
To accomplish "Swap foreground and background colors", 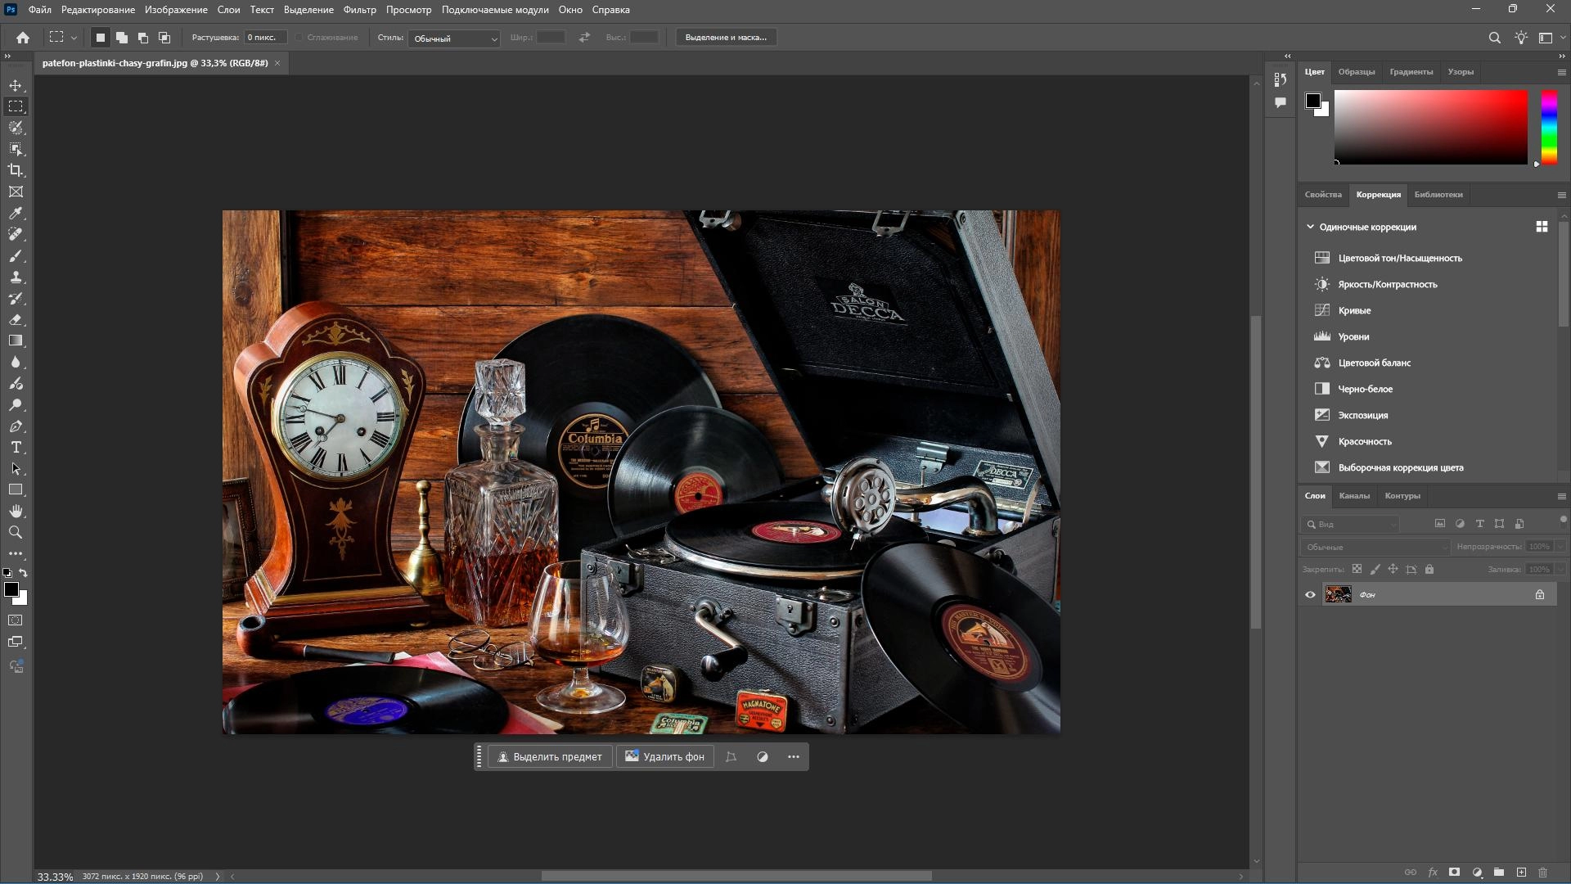I will tap(24, 573).
